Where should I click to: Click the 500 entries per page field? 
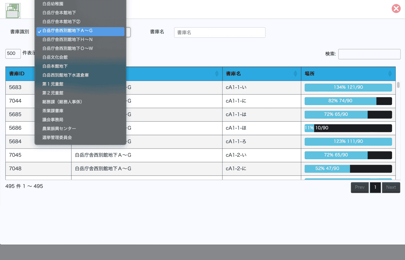click(13, 54)
